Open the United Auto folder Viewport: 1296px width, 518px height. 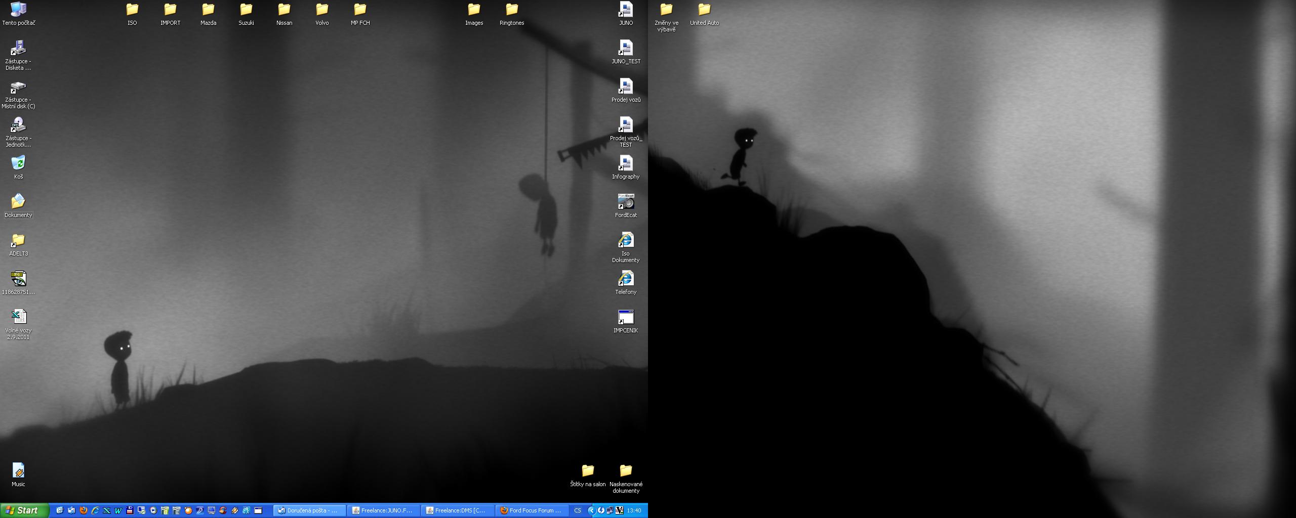coord(704,10)
